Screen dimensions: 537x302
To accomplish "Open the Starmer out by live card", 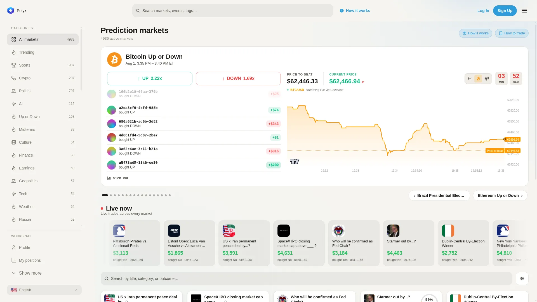I will [x=409, y=243].
